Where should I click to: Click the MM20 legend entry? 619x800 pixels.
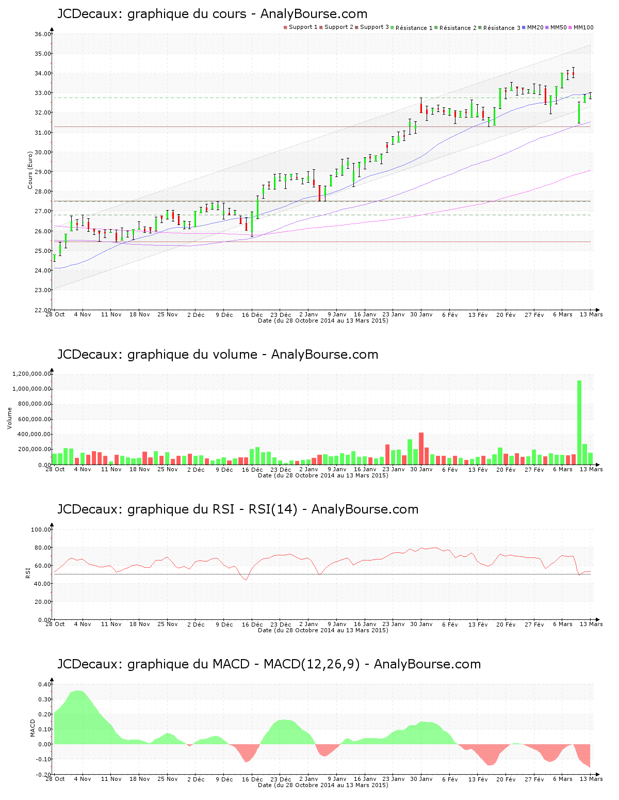coord(533,27)
